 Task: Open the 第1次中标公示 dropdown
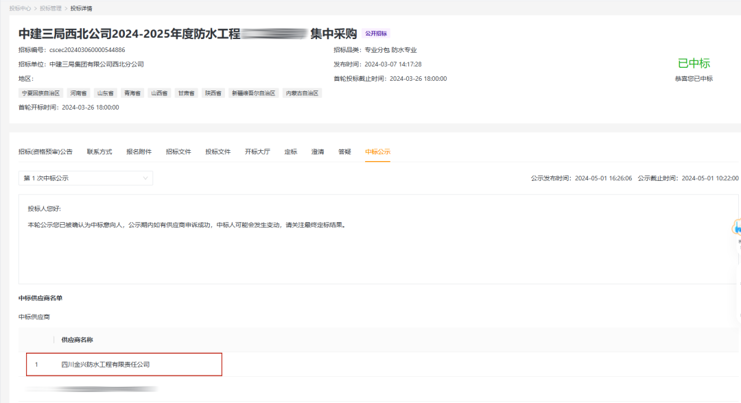[86, 178]
